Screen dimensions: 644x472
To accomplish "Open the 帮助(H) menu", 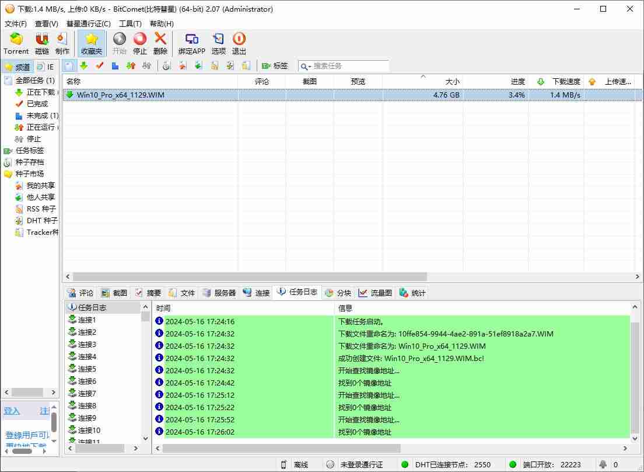I will [162, 24].
